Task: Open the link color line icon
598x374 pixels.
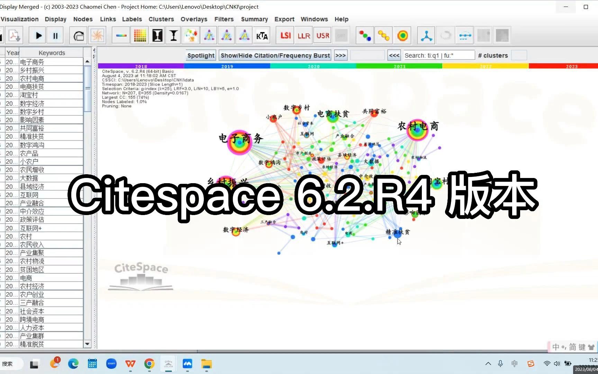Action: click(x=121, y=35)
